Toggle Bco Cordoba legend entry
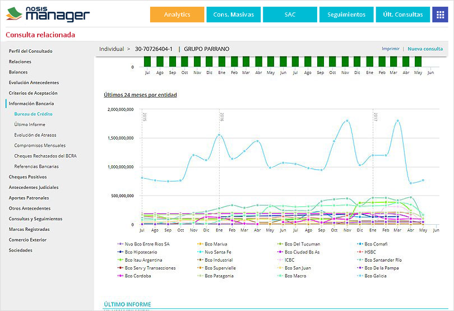 coord(134,276)
